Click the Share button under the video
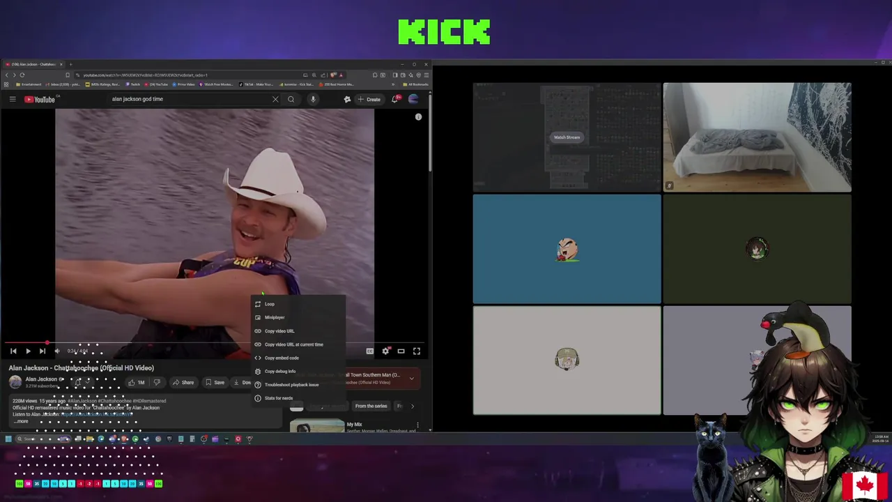 (x=183, y=382)
